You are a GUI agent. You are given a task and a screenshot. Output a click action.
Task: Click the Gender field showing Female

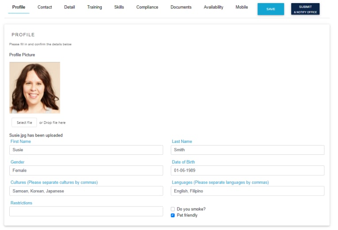pos(86,170)
